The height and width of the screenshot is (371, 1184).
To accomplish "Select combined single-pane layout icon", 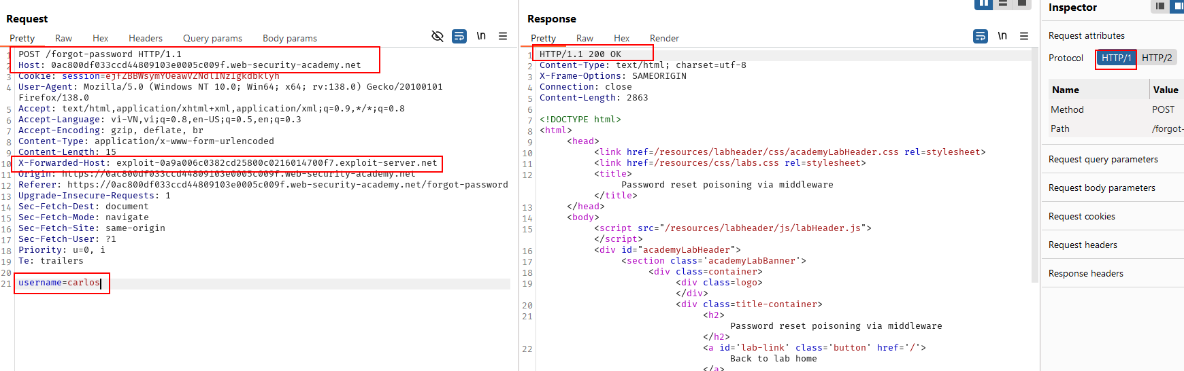I will click(x=1021, y=4).
